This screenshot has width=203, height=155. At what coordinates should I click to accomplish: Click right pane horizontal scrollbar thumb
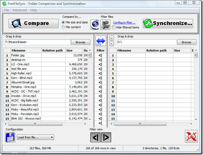[140, 124]
